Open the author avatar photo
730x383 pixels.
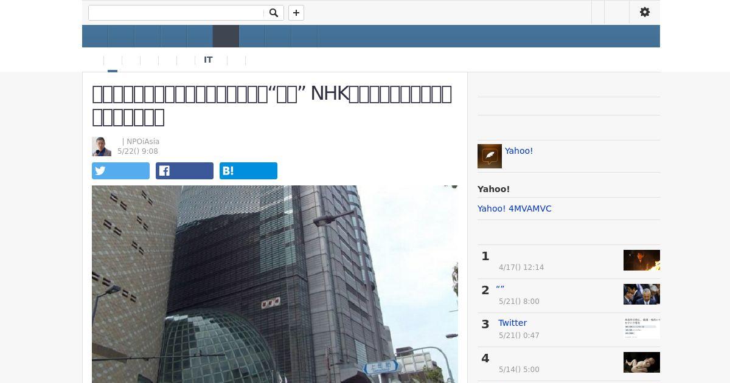(x=102, y=147)
